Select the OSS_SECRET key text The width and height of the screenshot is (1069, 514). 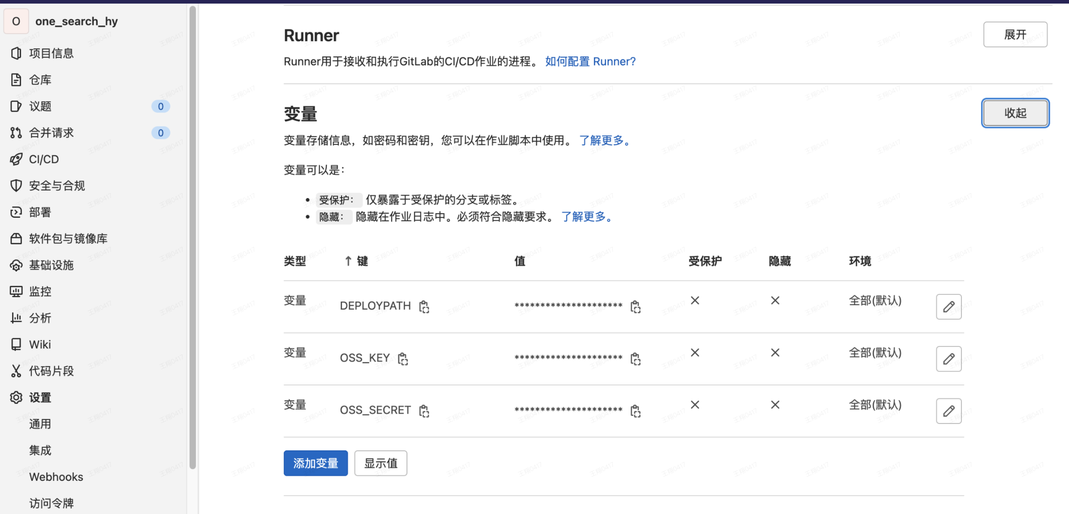tap(375, 410)
